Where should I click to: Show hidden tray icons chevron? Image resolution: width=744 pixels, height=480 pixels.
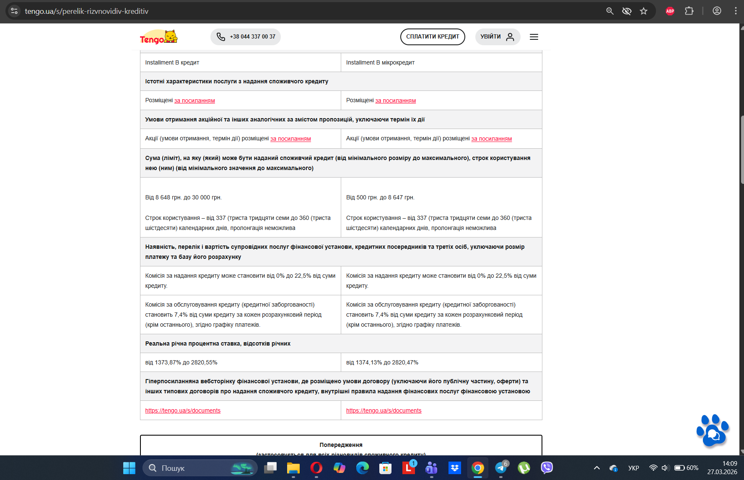[x=597, y=468]
